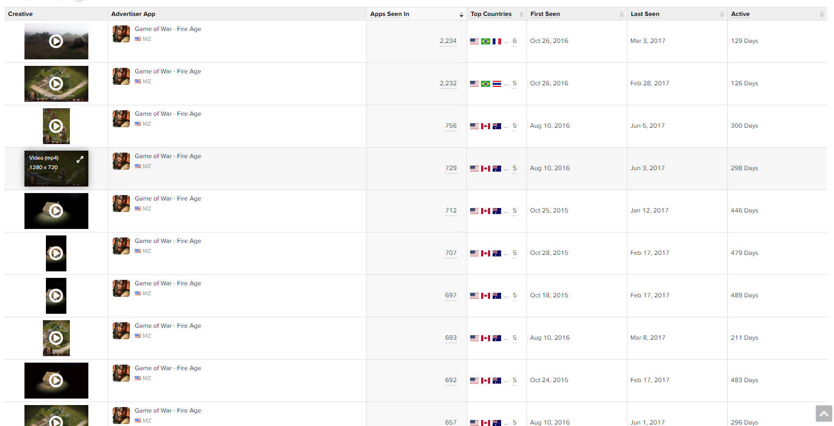Open the MZ publisher link, 697 row
The width and height of the screenshot is (834, 426).
coord(147,293)
